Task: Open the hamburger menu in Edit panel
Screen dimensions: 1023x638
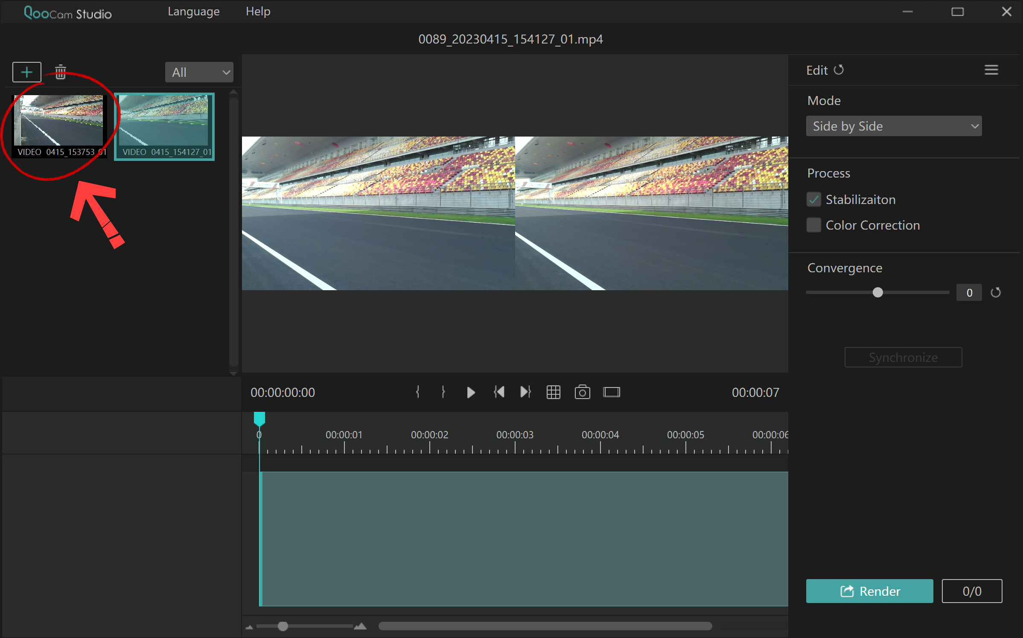Action: pyautogui.click(x=991, y=70)
